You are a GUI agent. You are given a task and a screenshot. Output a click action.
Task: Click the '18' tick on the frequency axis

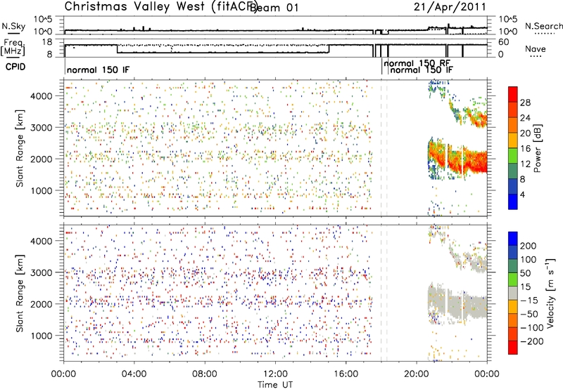[47, 42]
